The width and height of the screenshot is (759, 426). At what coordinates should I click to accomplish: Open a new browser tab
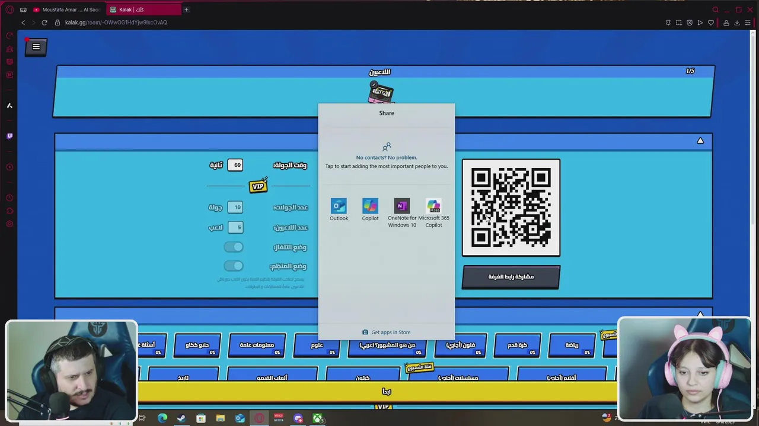click(x=186, y=9)
